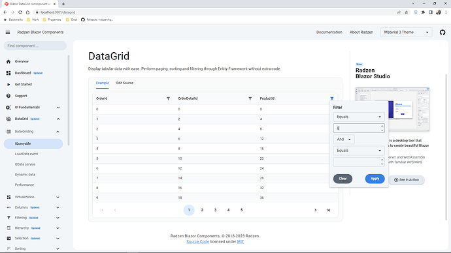Open the Documentation link

click(x=329, y=33)
